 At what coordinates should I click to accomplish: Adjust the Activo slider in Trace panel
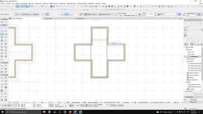194,35
